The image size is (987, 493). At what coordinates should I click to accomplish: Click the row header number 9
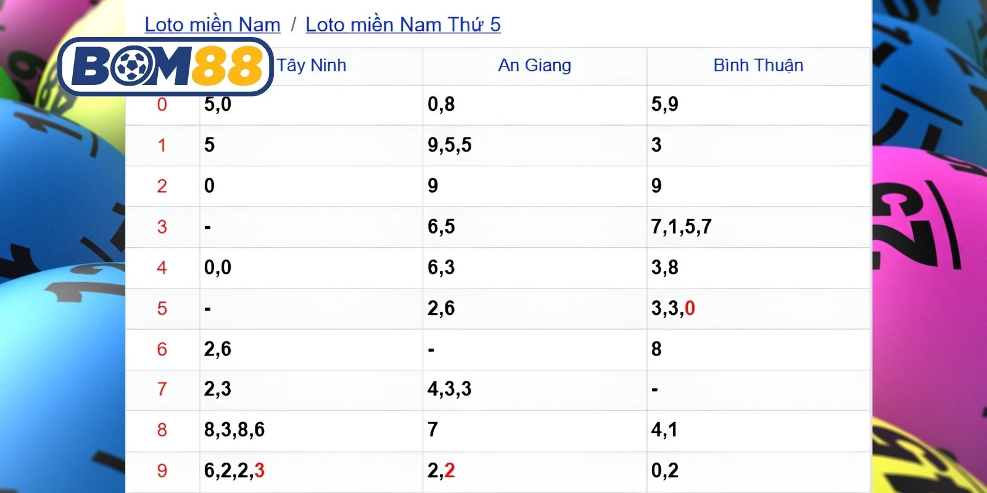click(162, 471)
